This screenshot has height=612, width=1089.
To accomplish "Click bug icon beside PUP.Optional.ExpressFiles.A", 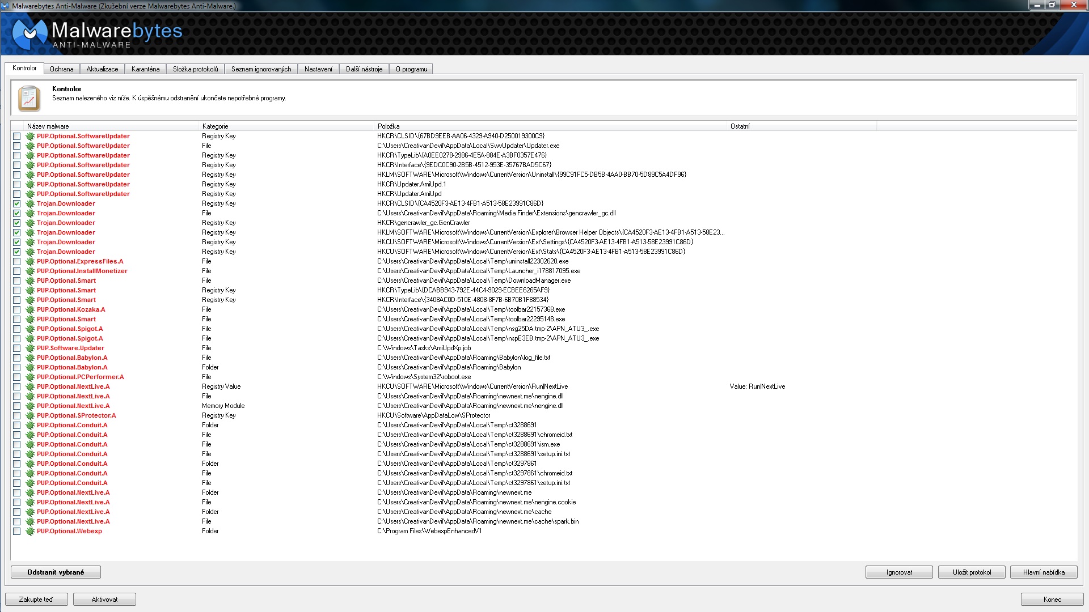I will pos(30,262).
